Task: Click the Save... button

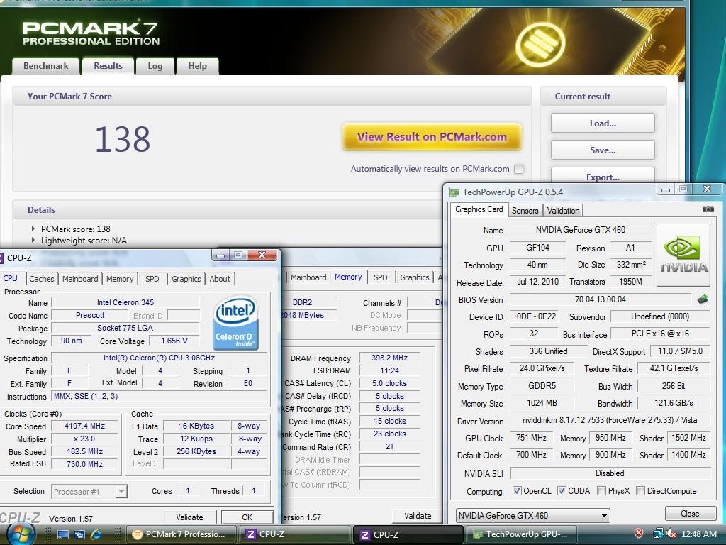Action: pyautogui.click(x=603, y=150)
